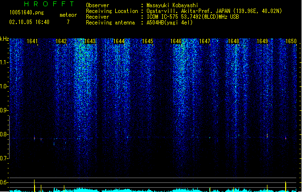Screen dimensions: 302x192
Task: Select the 1646 time marker
Action: coord(176,41)
